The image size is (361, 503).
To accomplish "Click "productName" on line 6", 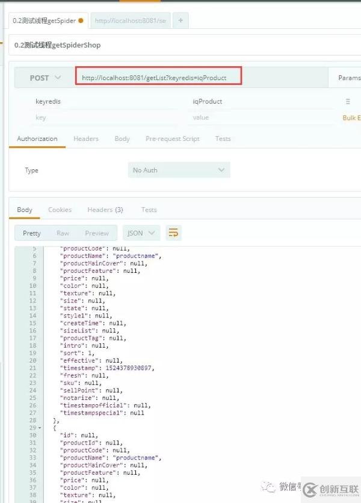I will coord(82,256).
